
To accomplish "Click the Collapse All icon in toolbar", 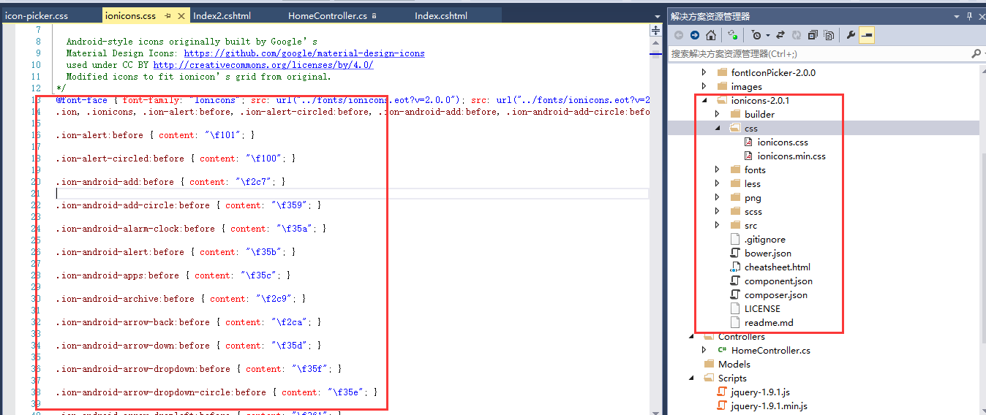I will [813, 35].
